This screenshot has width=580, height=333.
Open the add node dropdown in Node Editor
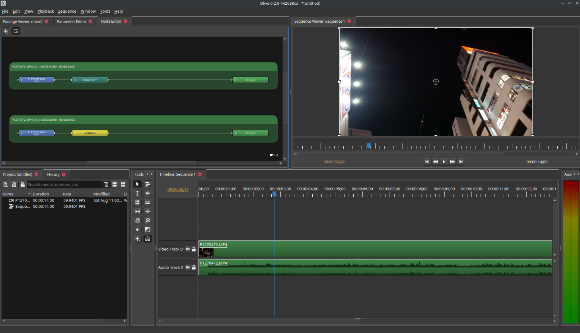coord(6,31)
